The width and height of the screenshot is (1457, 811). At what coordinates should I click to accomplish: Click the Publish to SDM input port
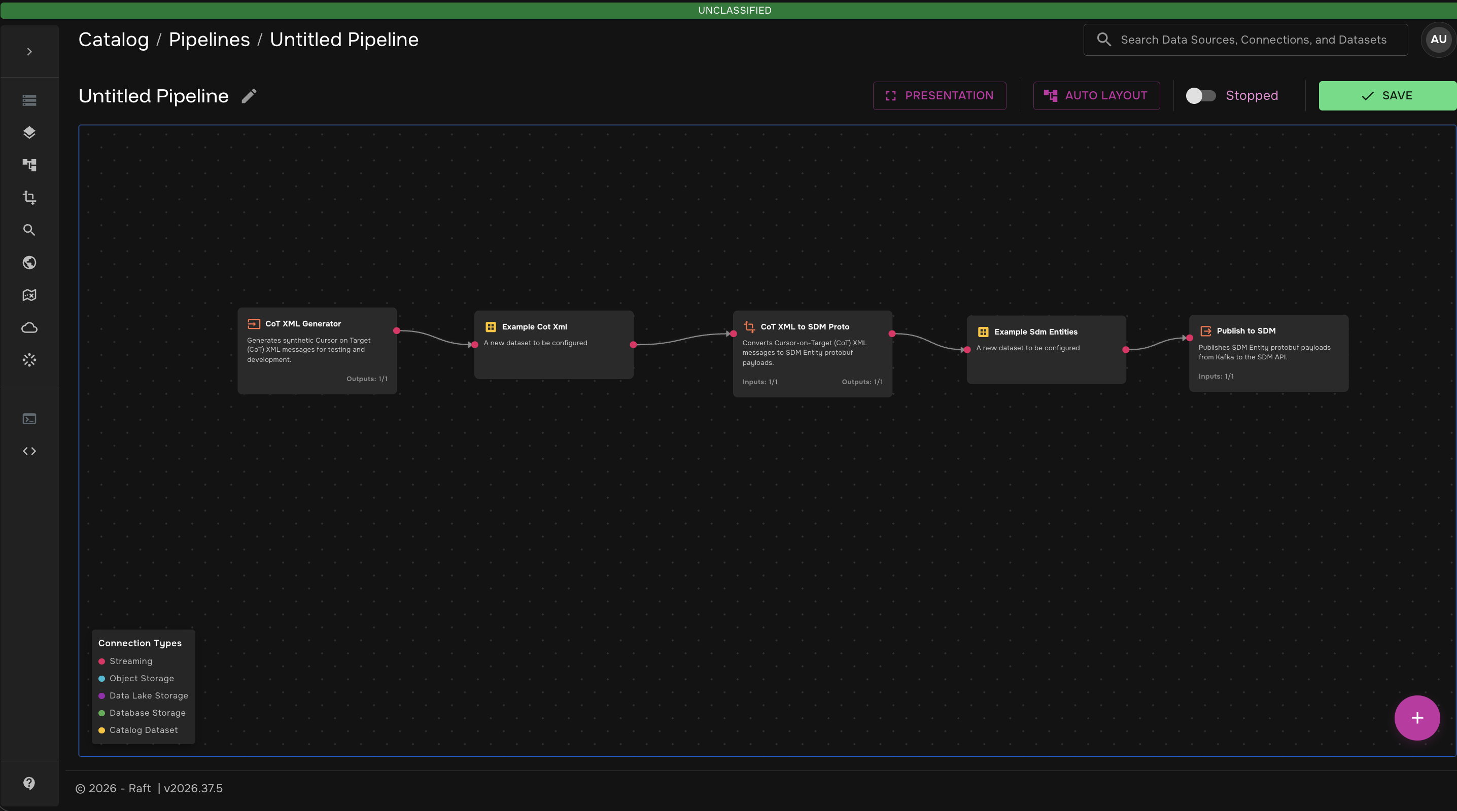pyautogui.click(x=1190, y=338)
